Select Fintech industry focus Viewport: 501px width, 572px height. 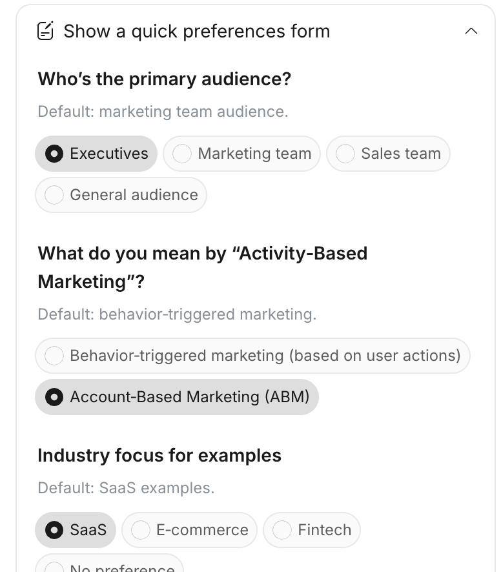coord(312,530)
